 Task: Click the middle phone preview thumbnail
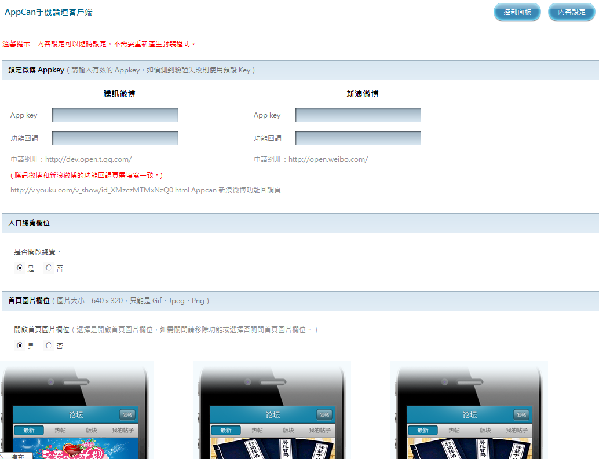(x=272, y=410)
